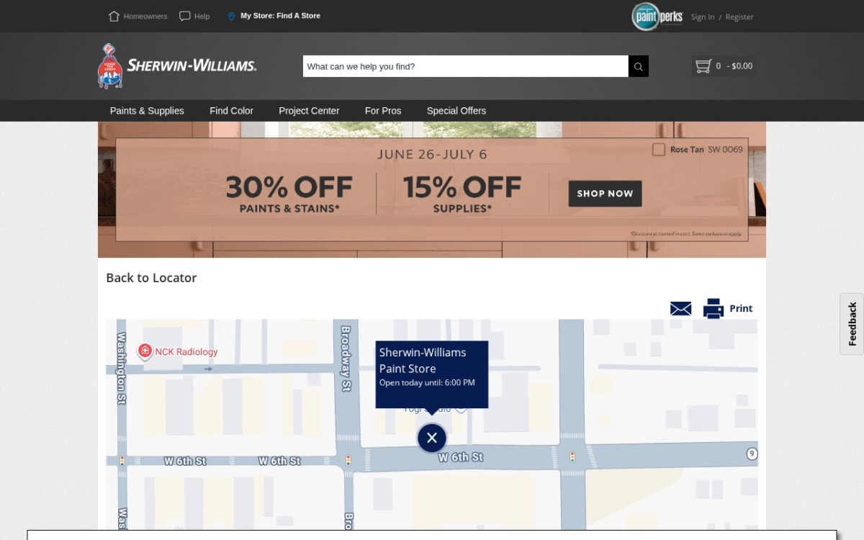Image resolution: width=864 pixels, height=540 pixels.
Task: Go Back to Locator
Action: (x=151, y=278)
